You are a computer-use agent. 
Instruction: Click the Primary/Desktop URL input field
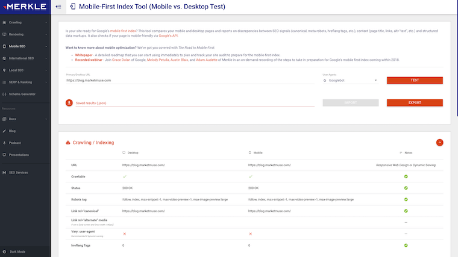190,81
